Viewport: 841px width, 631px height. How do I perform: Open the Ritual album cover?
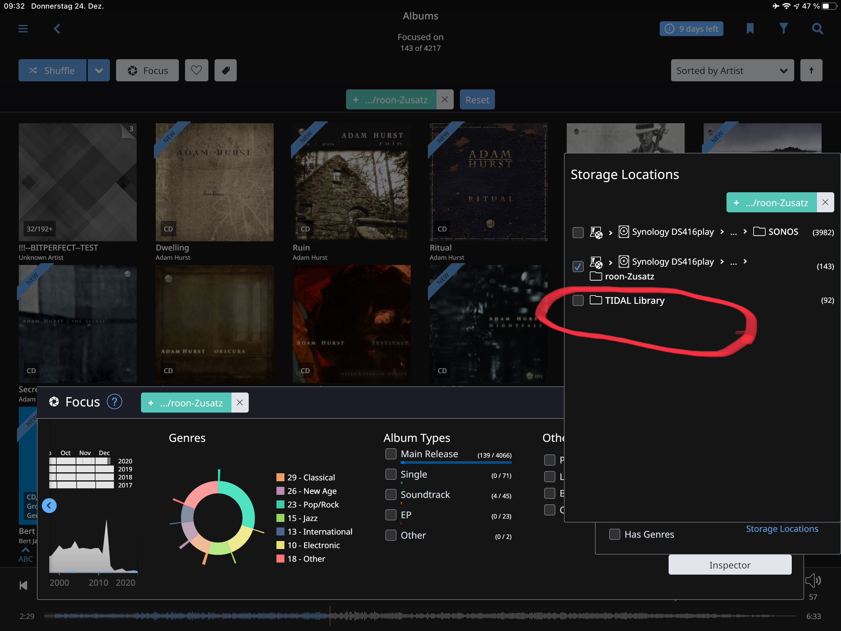click(x=489, y=182)
